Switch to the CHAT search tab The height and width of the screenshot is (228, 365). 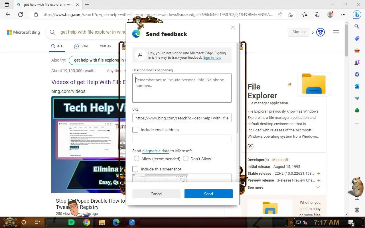[81, 46]
